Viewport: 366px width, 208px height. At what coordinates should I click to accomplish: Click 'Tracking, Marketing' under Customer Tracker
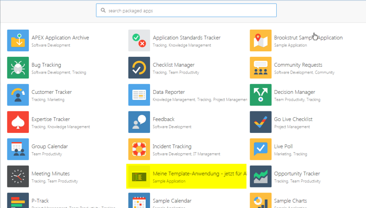click(48, 100)
